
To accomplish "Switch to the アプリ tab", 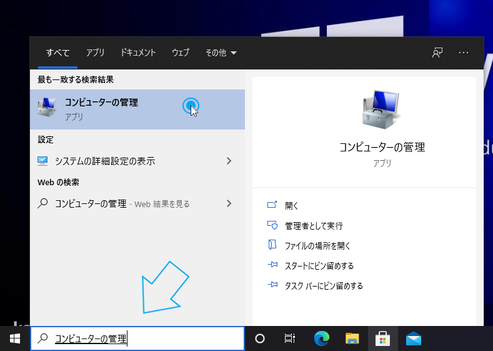I will point(95,53).
